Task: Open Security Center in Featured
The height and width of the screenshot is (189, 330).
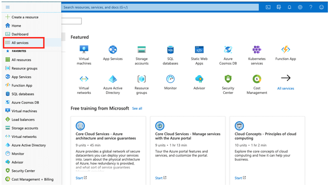Action: click(228, 85)
